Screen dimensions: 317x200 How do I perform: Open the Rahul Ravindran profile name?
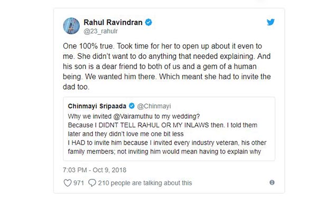click(x=113, y=22)
